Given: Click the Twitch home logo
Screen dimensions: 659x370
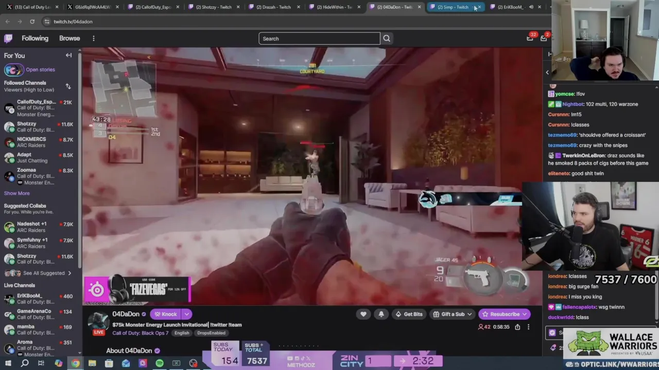Looking at the screenshot, I should coord(8,39).
